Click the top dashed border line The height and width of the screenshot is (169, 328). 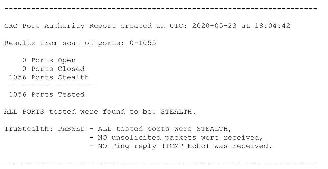pos(161,8)
